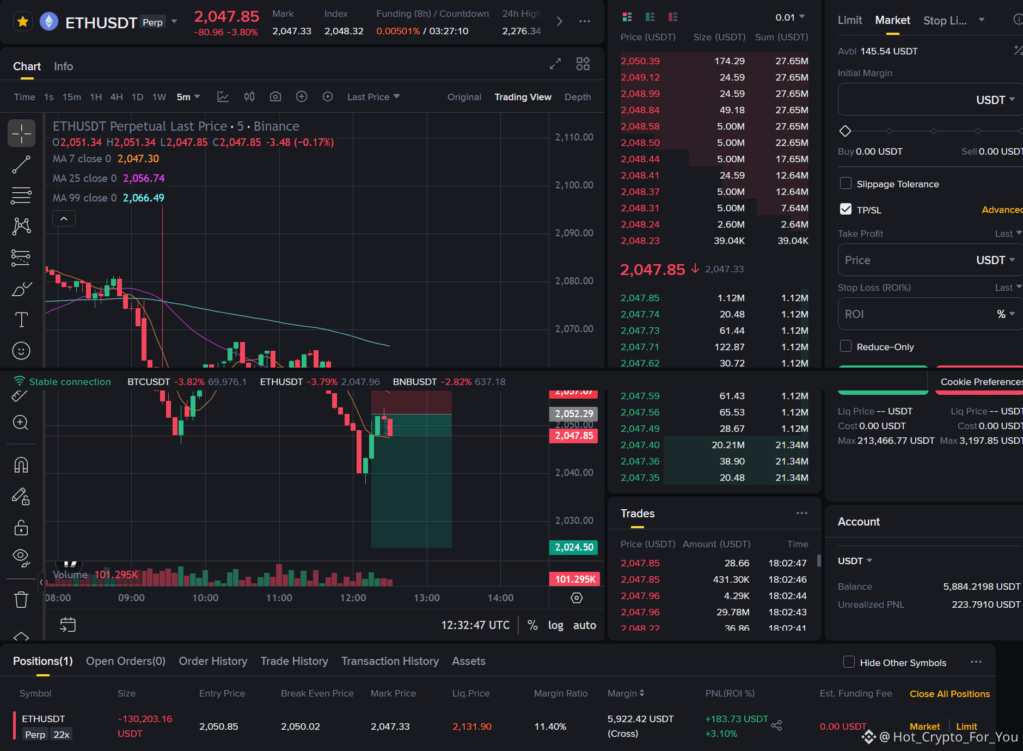Screen dimensions: 1023x751
Task: Select the trend line drawing tool
Action: [x=21, y=164]
